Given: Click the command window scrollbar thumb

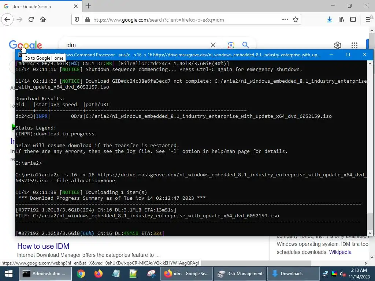Looking at the screenshot, I should (370, 221).
